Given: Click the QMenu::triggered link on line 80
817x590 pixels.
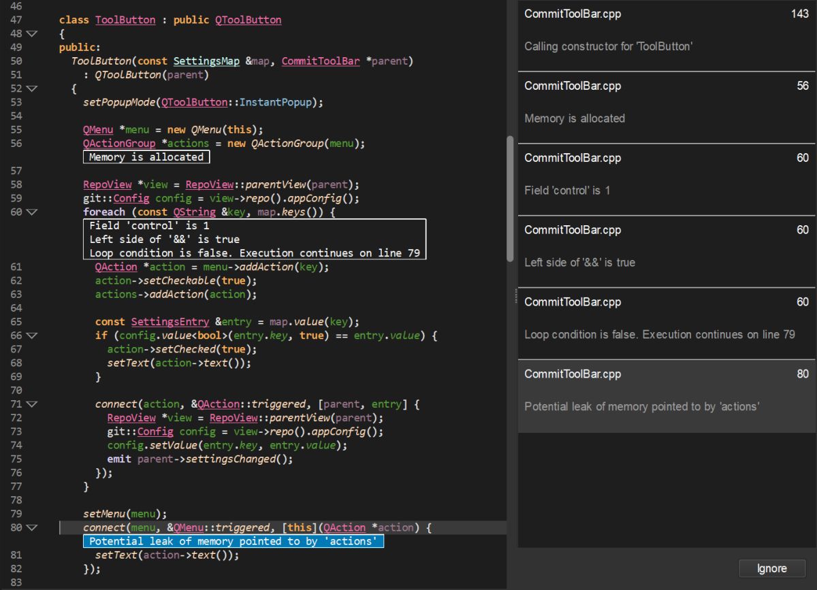Looking at the screenshot, I should click(x=220, y=527).
